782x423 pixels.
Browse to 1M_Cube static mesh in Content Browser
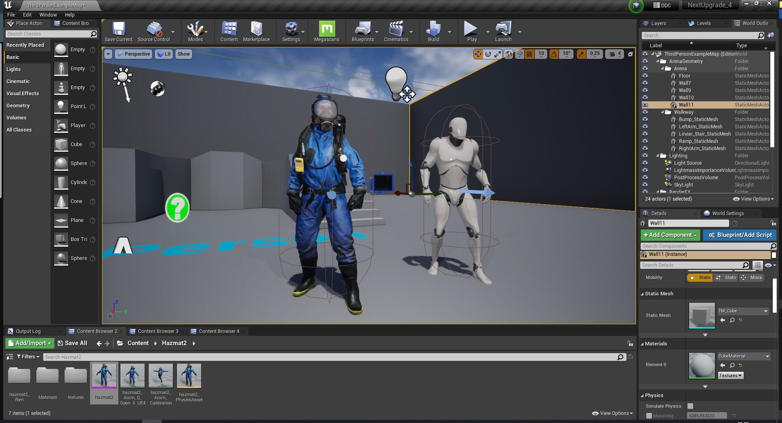click(x=732, y=320)
